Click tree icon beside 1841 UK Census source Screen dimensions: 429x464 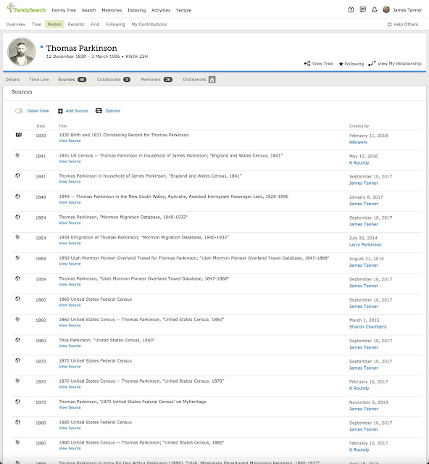(x=17, y=155)
